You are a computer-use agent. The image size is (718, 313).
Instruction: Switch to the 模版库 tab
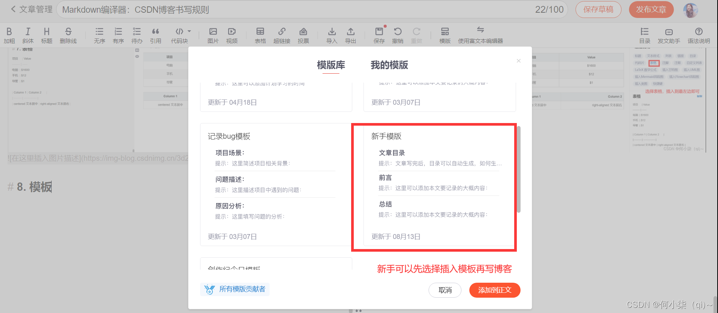331,65
